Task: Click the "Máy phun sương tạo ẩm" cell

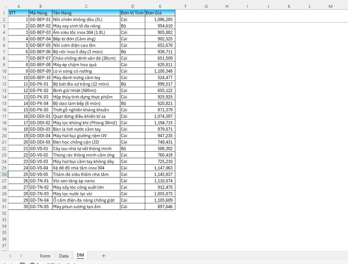Action: (86, 207)
